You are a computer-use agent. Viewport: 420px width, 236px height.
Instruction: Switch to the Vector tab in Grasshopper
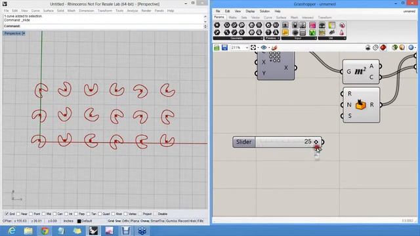click(255, 18)
